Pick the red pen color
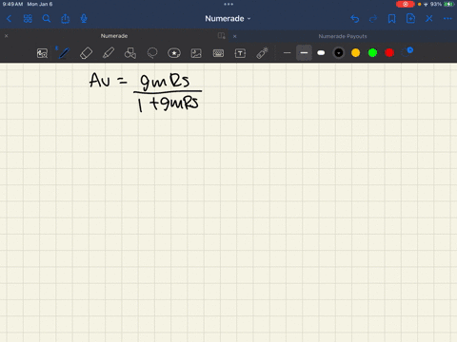 coord(389,53)
